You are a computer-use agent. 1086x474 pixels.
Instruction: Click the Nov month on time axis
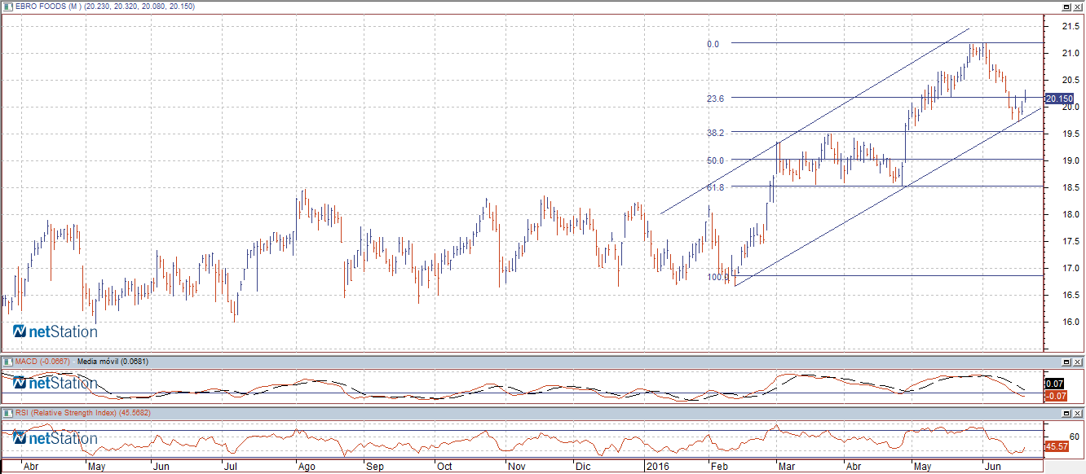click(x=516, y=467)
